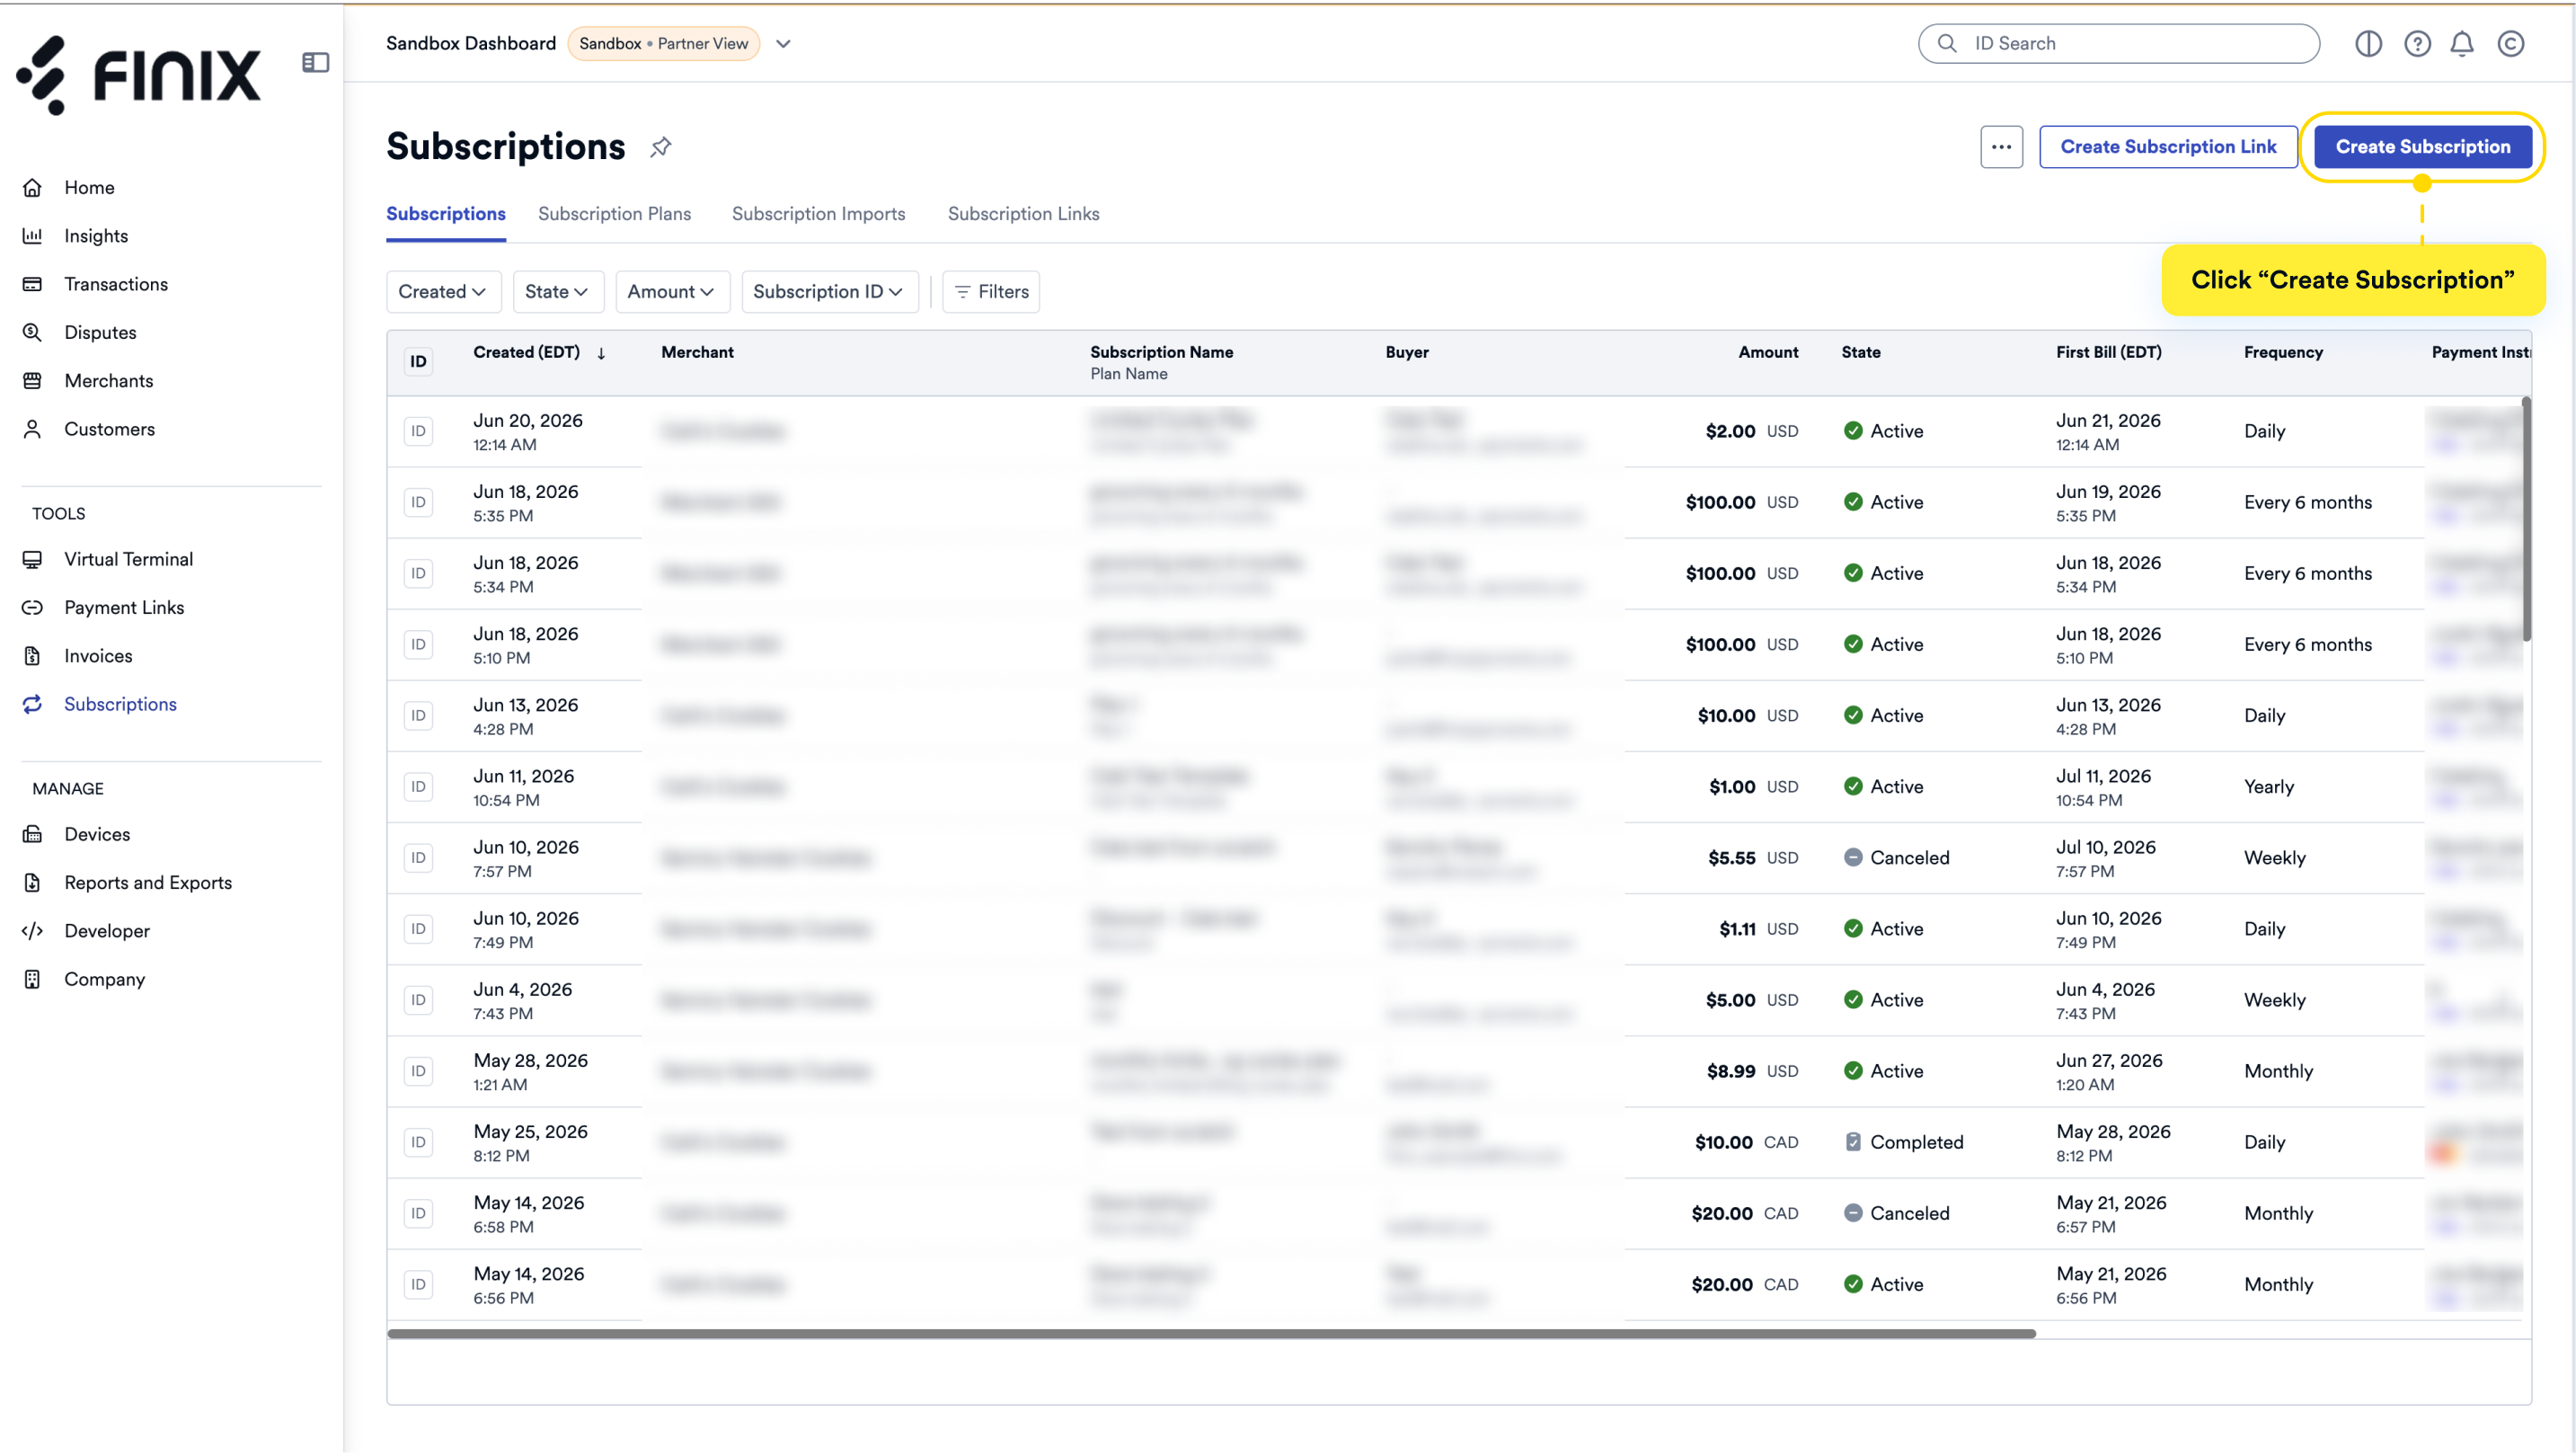Focus the ID Search field

pos(2119,43)
